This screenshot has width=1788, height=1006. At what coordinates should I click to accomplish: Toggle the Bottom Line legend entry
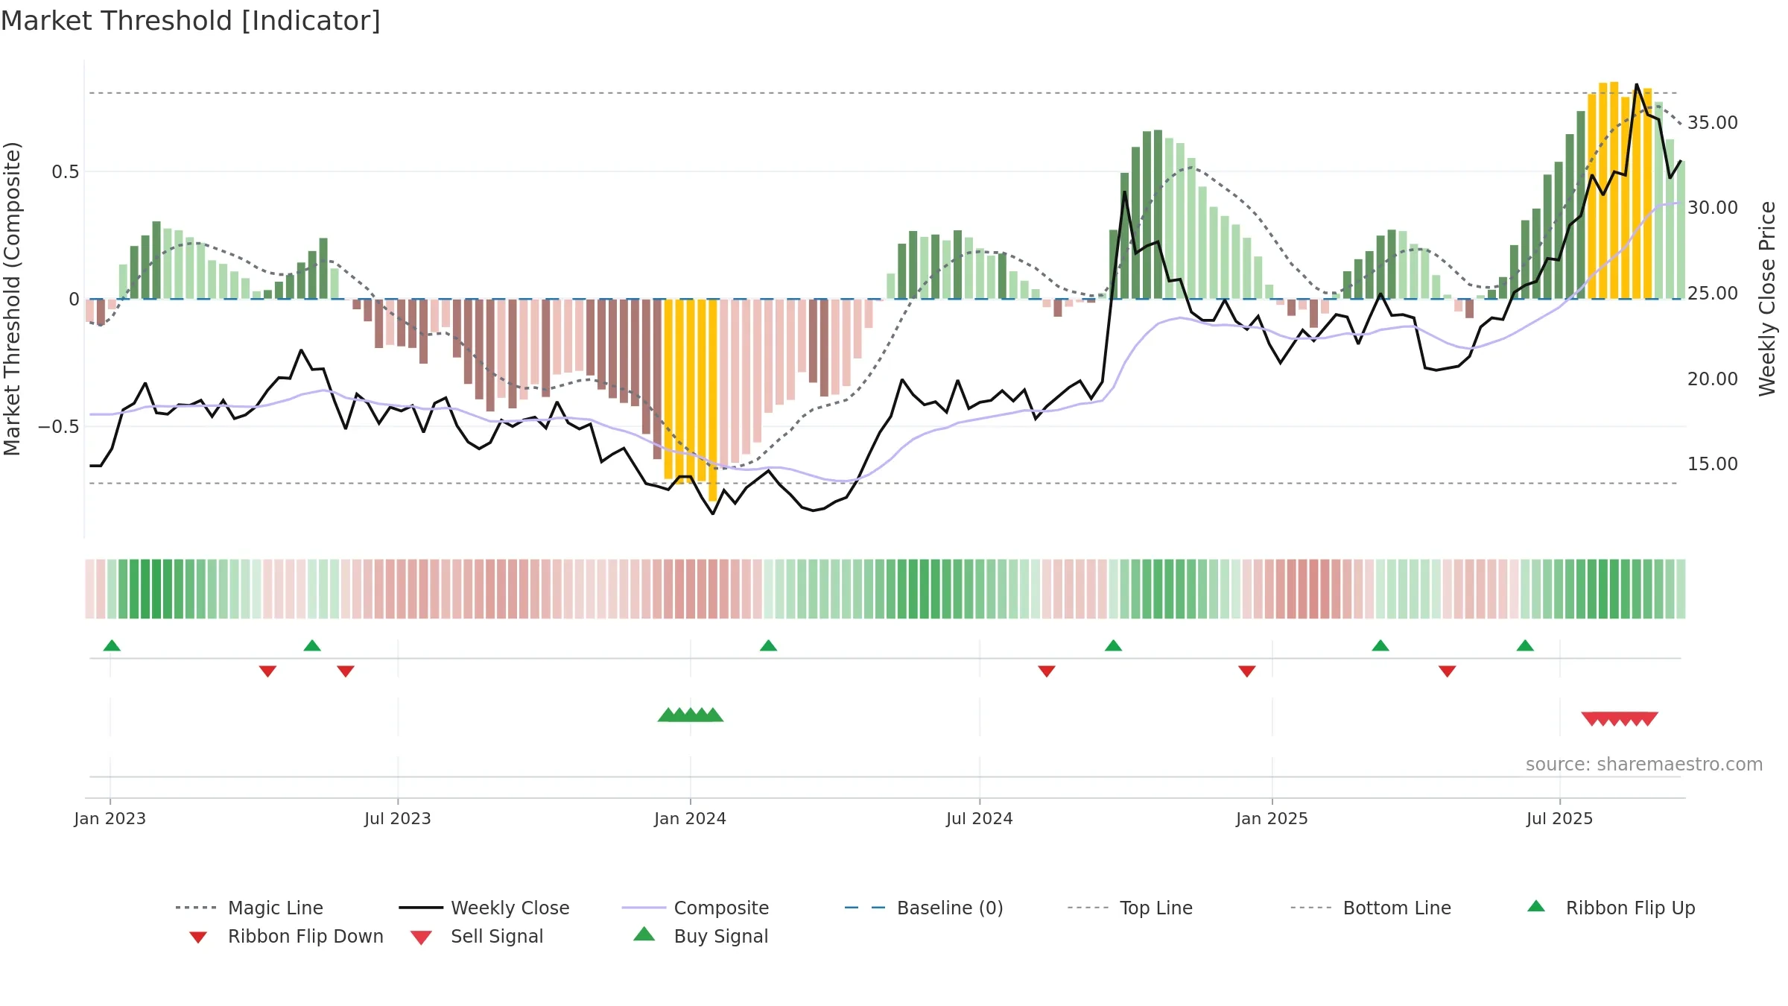coord(1371,908)
